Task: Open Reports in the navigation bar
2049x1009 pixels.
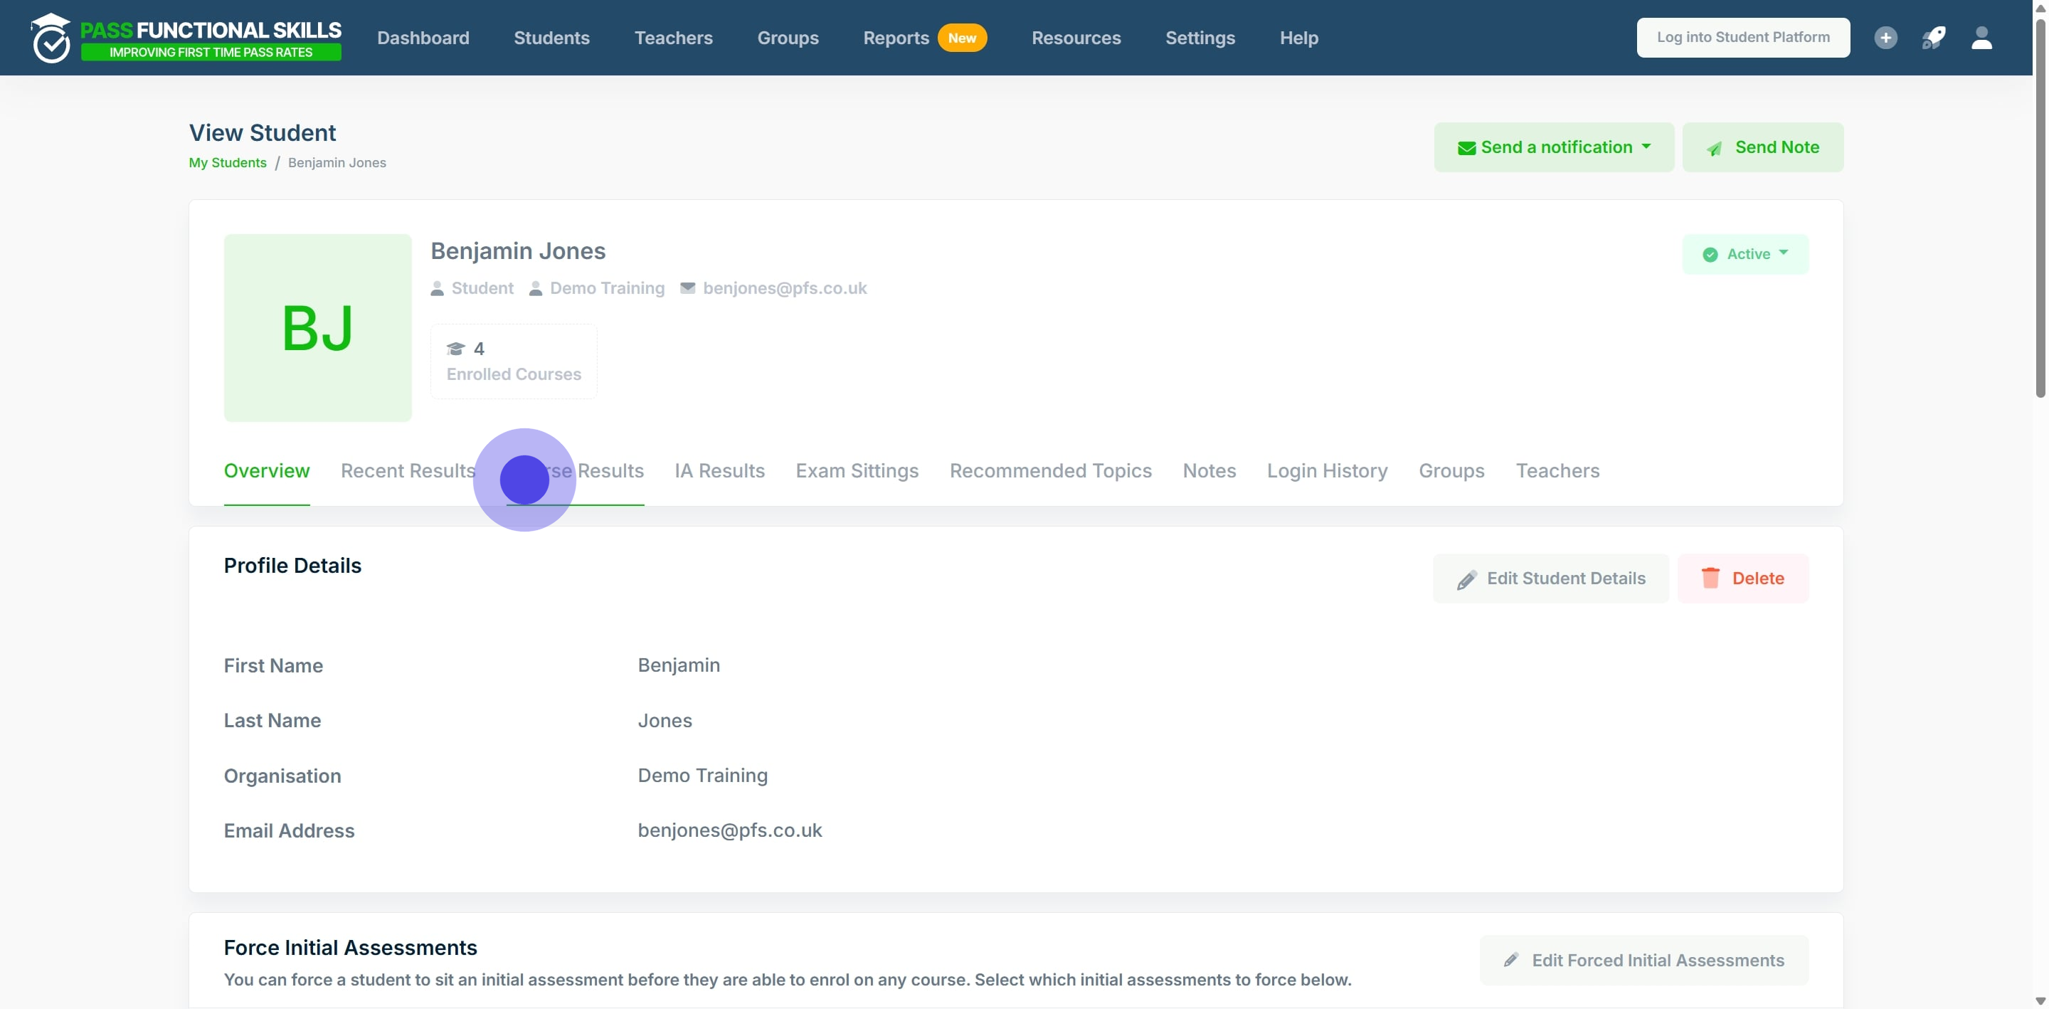Action: (896, 38)
